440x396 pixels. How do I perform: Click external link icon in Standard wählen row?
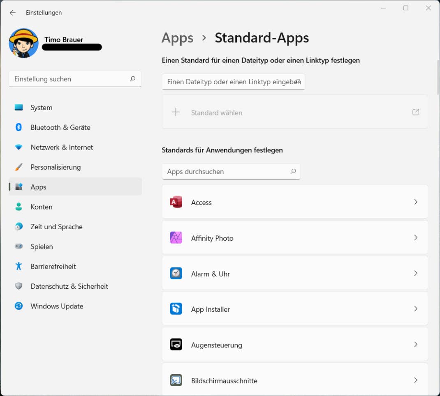416,112
